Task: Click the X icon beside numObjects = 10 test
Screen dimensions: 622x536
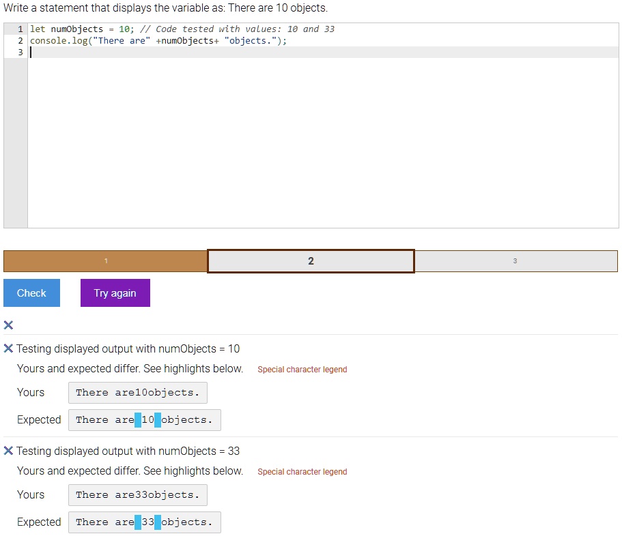Action: [x=8, y=349]
